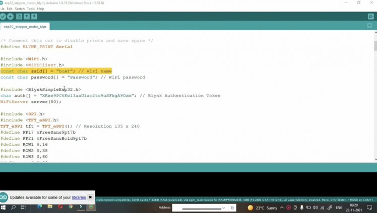Click the password[] = "Password" line
The image size is (377, 213).
coord(73,77)
